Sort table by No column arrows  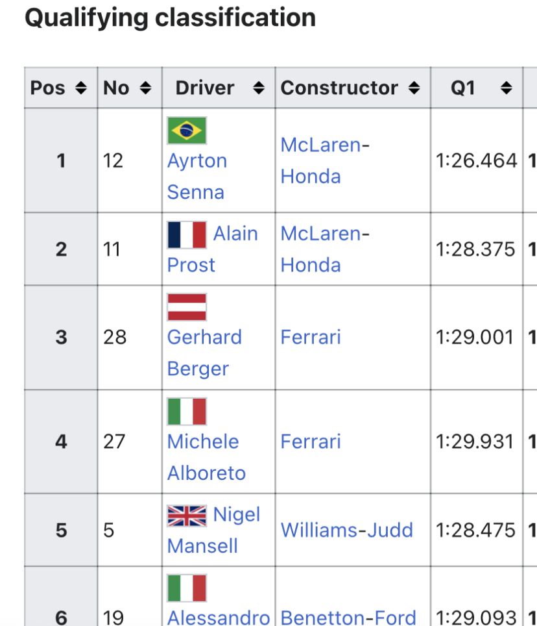(145, 88)
